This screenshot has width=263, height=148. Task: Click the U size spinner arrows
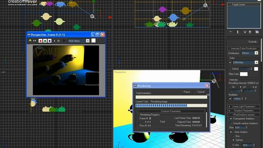pyautogui.click(x=254, y=145)
